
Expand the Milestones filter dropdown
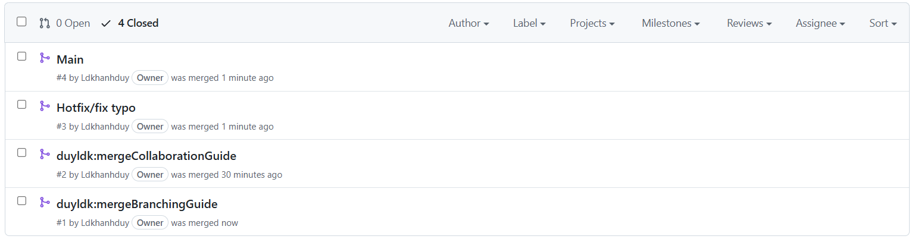coord(670,23)
